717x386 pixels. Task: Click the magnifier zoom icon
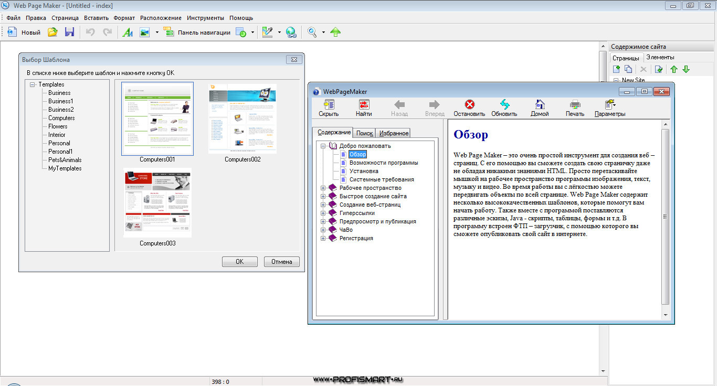(312, 32)
